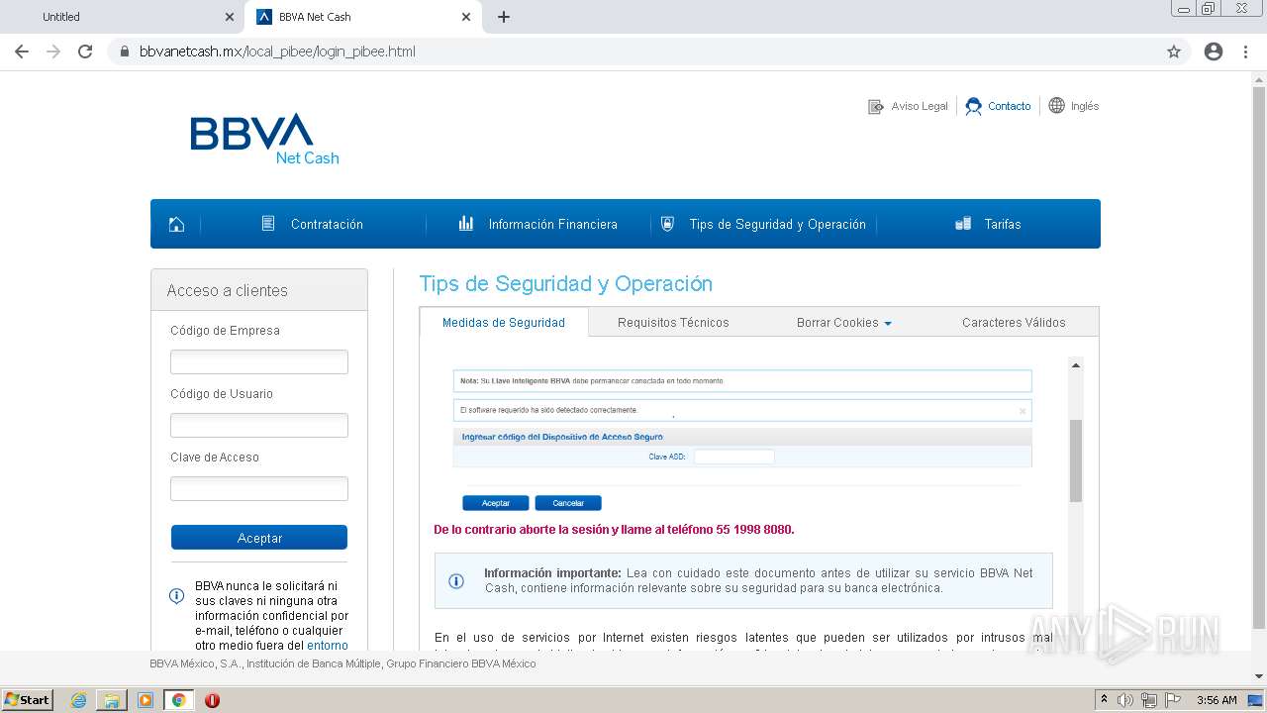1267x713 pixels.
Task: Select Medidas de Seguridad tab
Action: click(504, 323)
